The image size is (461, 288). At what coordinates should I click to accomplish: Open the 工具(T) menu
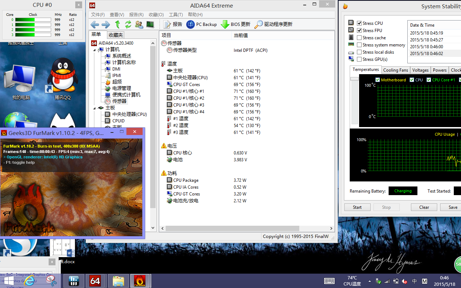(x=176, y=15)
